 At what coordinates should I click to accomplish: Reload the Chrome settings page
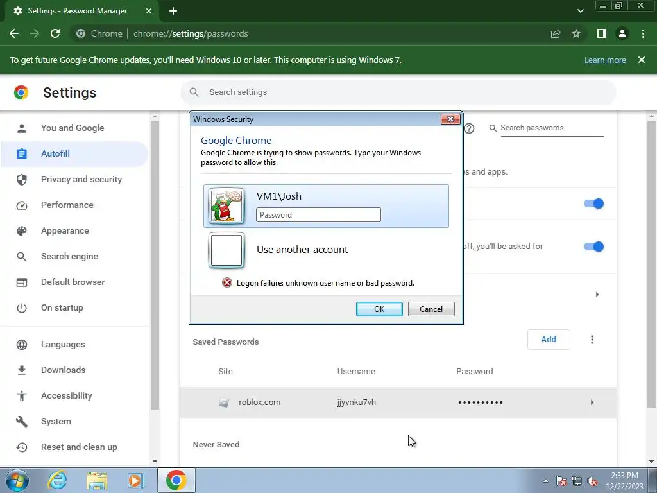[x=55, y=33]
